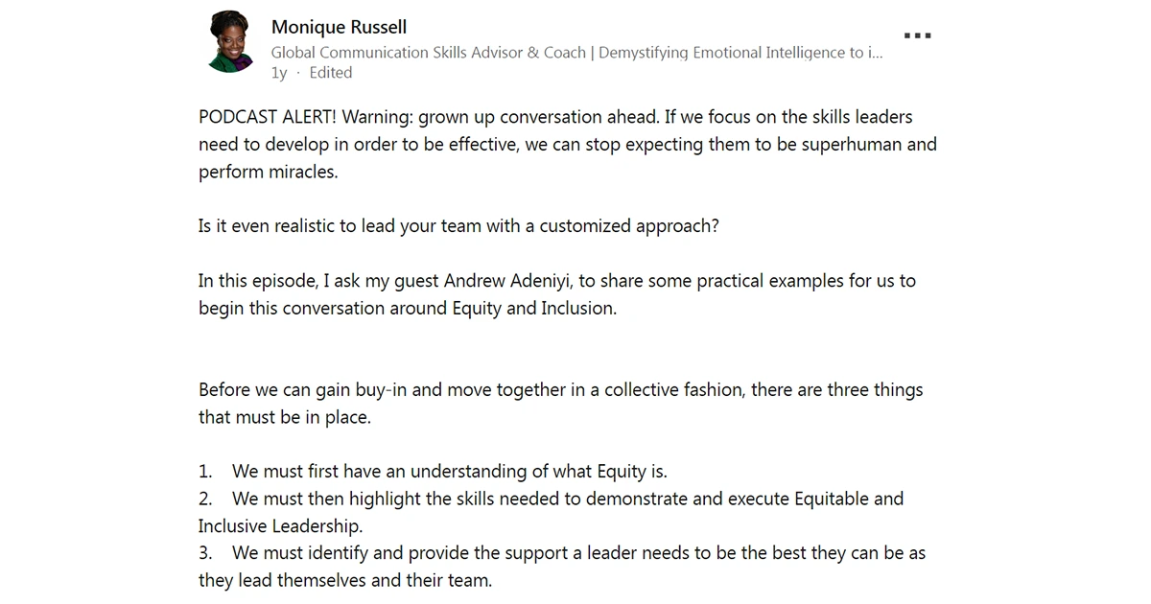Open the Monique Russell name link
This screenshot has width=1151, height=604.
tap(339, 27)
